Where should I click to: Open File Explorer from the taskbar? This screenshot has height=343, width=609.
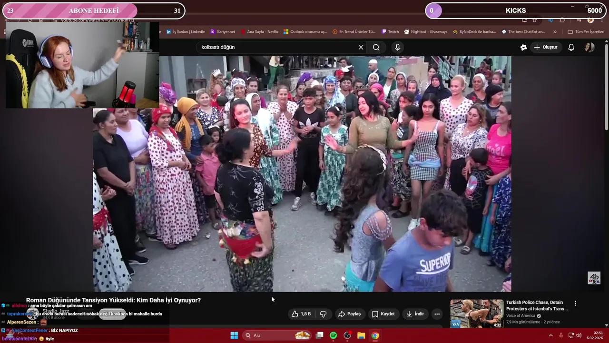361,335
